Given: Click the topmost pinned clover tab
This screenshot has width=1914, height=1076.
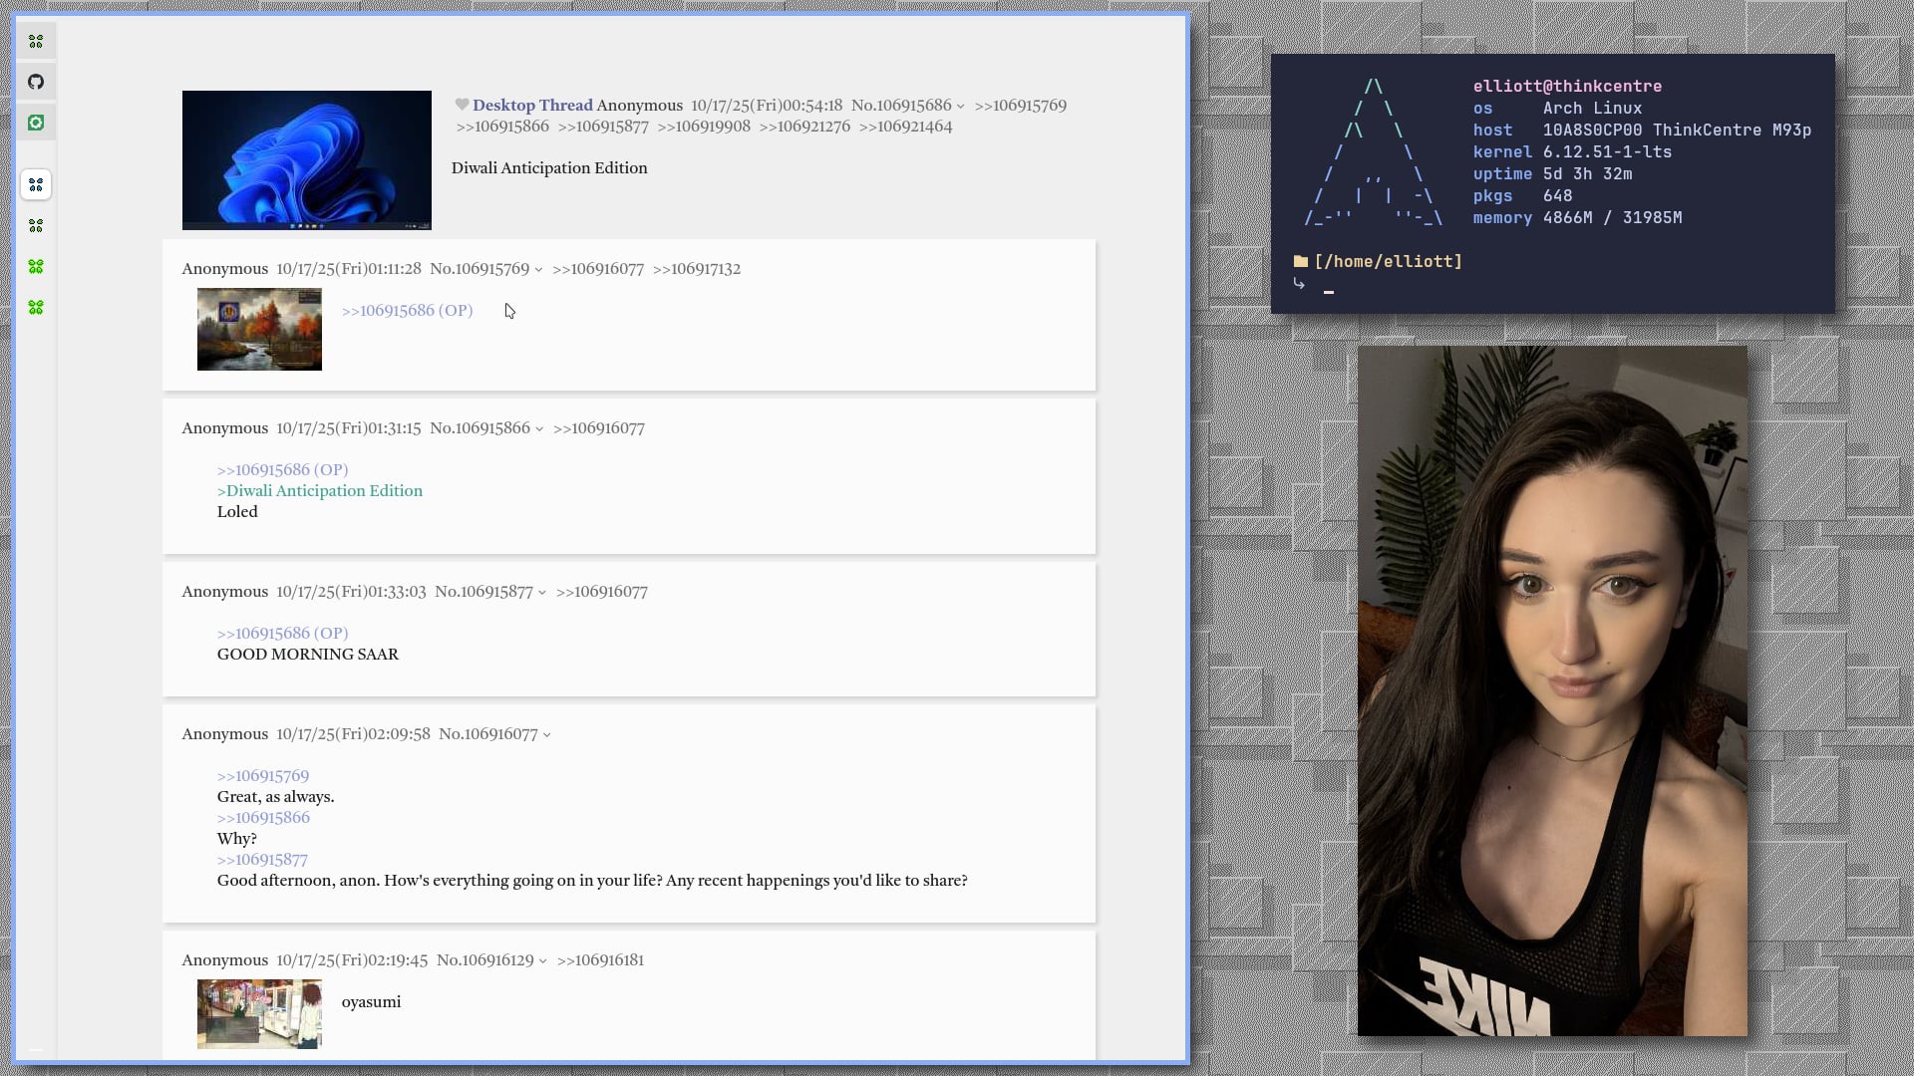Looking at the screenshot, I should [x=36, y=41].
